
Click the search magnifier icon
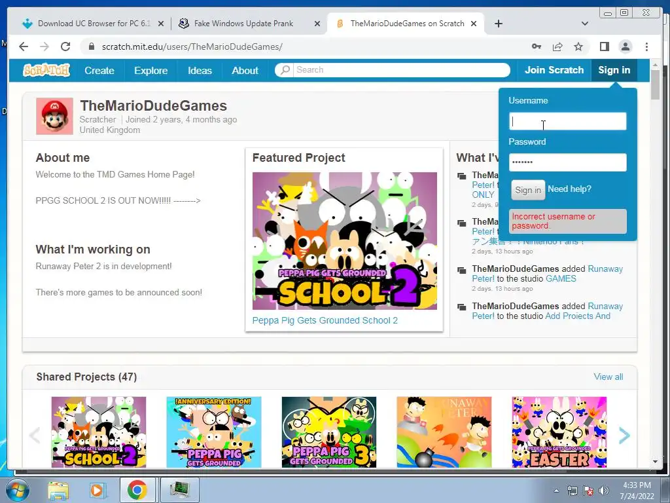coord(285,69)
